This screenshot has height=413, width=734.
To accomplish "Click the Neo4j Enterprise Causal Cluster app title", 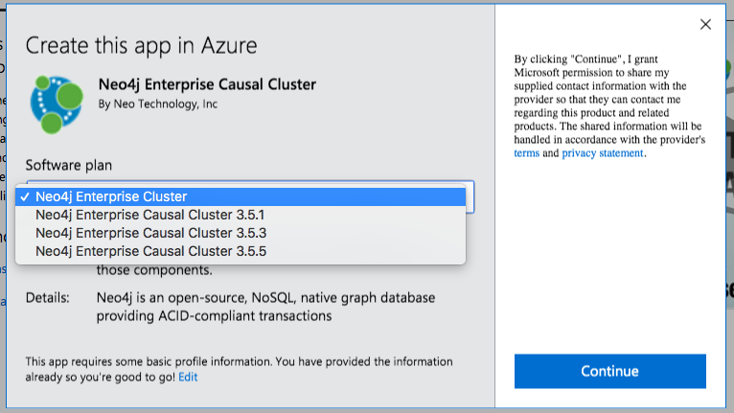I will point(207,84).
